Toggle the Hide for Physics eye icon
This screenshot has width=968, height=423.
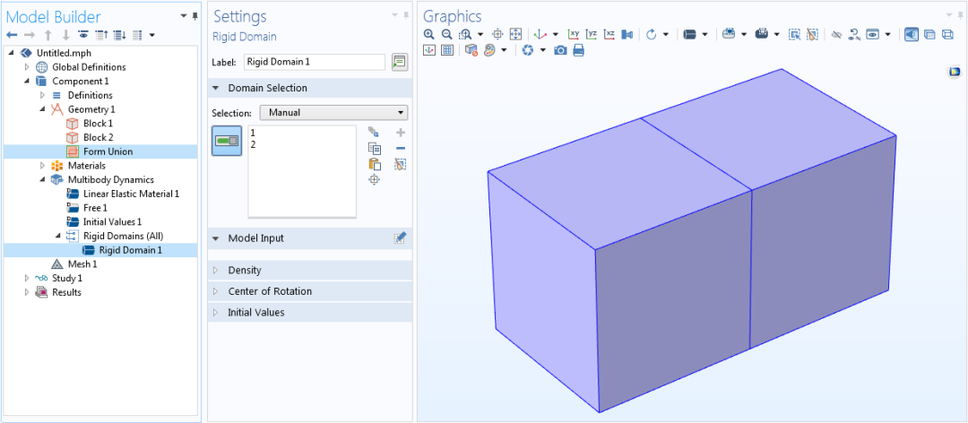(x=836, y=35)
